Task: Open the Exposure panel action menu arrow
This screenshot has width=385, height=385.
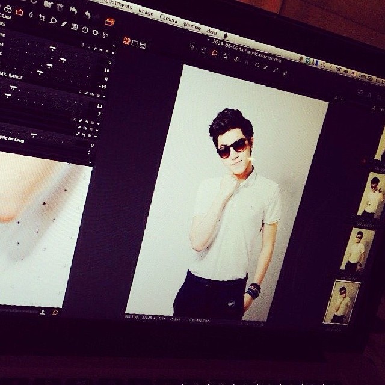Action: click(113, 53)
